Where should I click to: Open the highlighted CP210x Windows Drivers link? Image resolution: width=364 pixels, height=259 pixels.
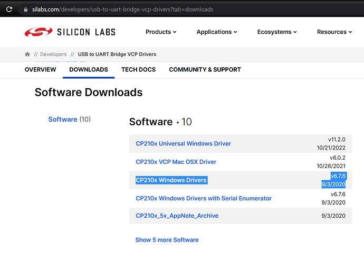pos(171,180)
